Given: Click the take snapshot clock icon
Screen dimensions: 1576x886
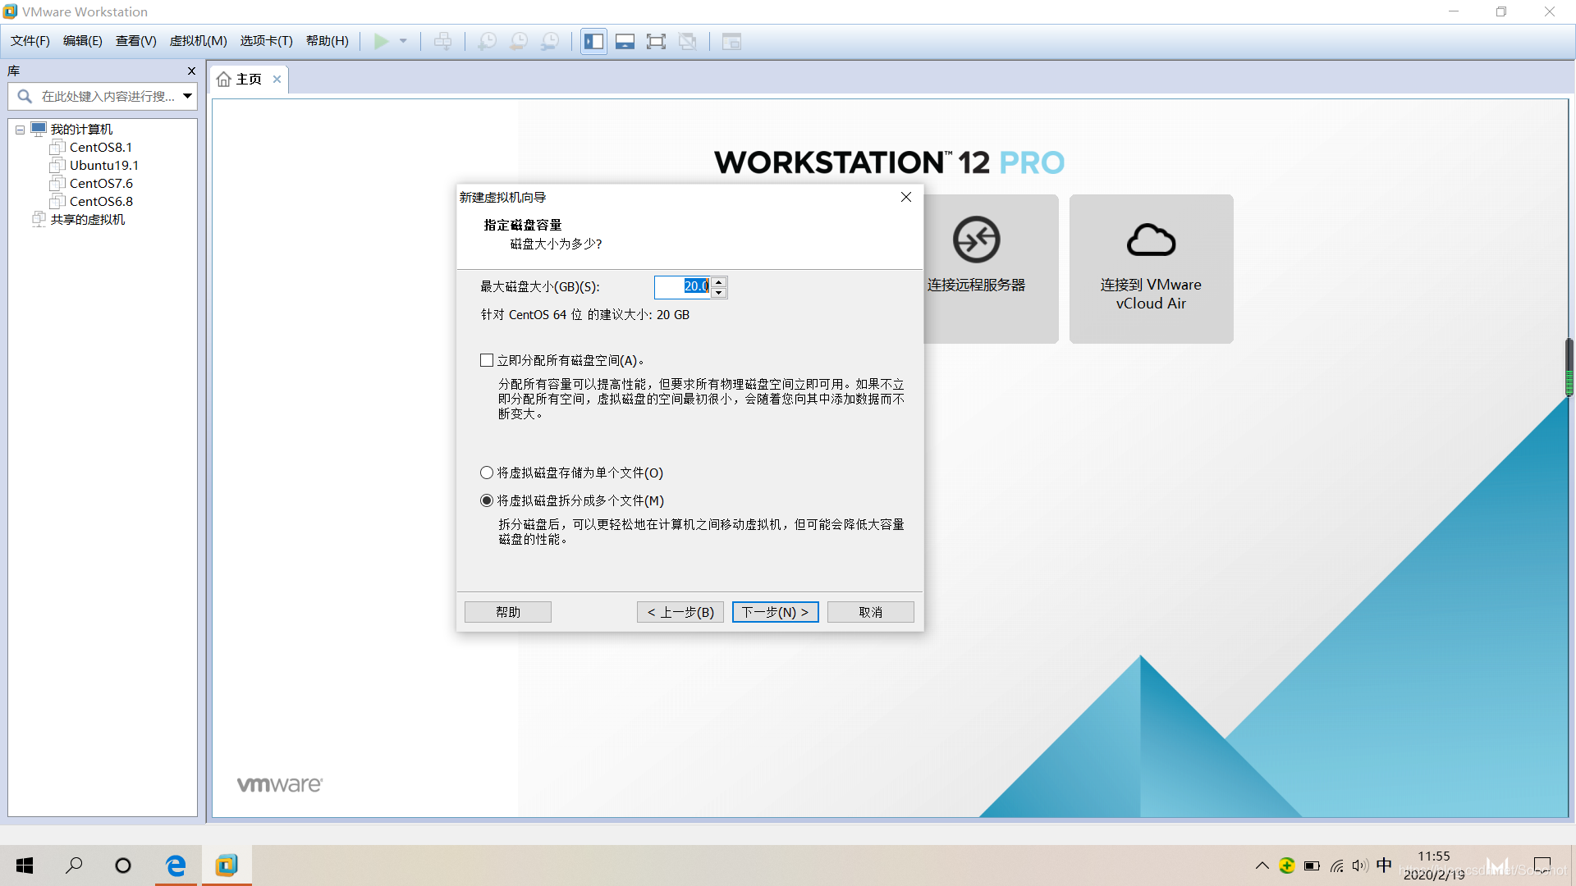Looking at the screenshot, I should (x=488, y=41).
